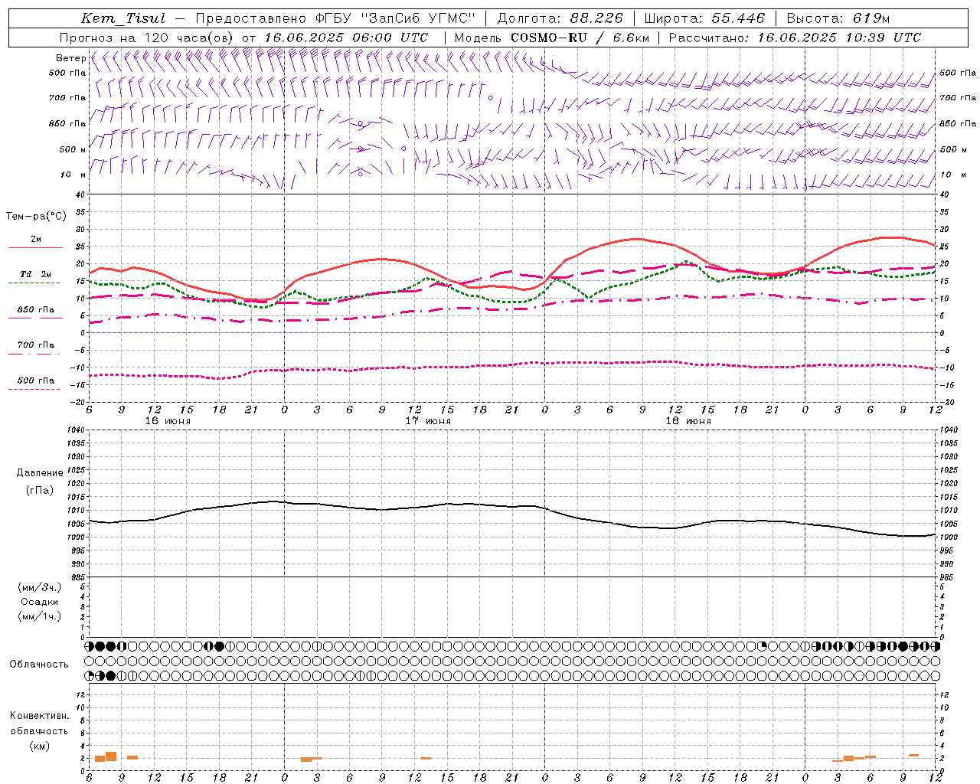Select the Широта: 55.446 latitude value

tap(704, 18)
